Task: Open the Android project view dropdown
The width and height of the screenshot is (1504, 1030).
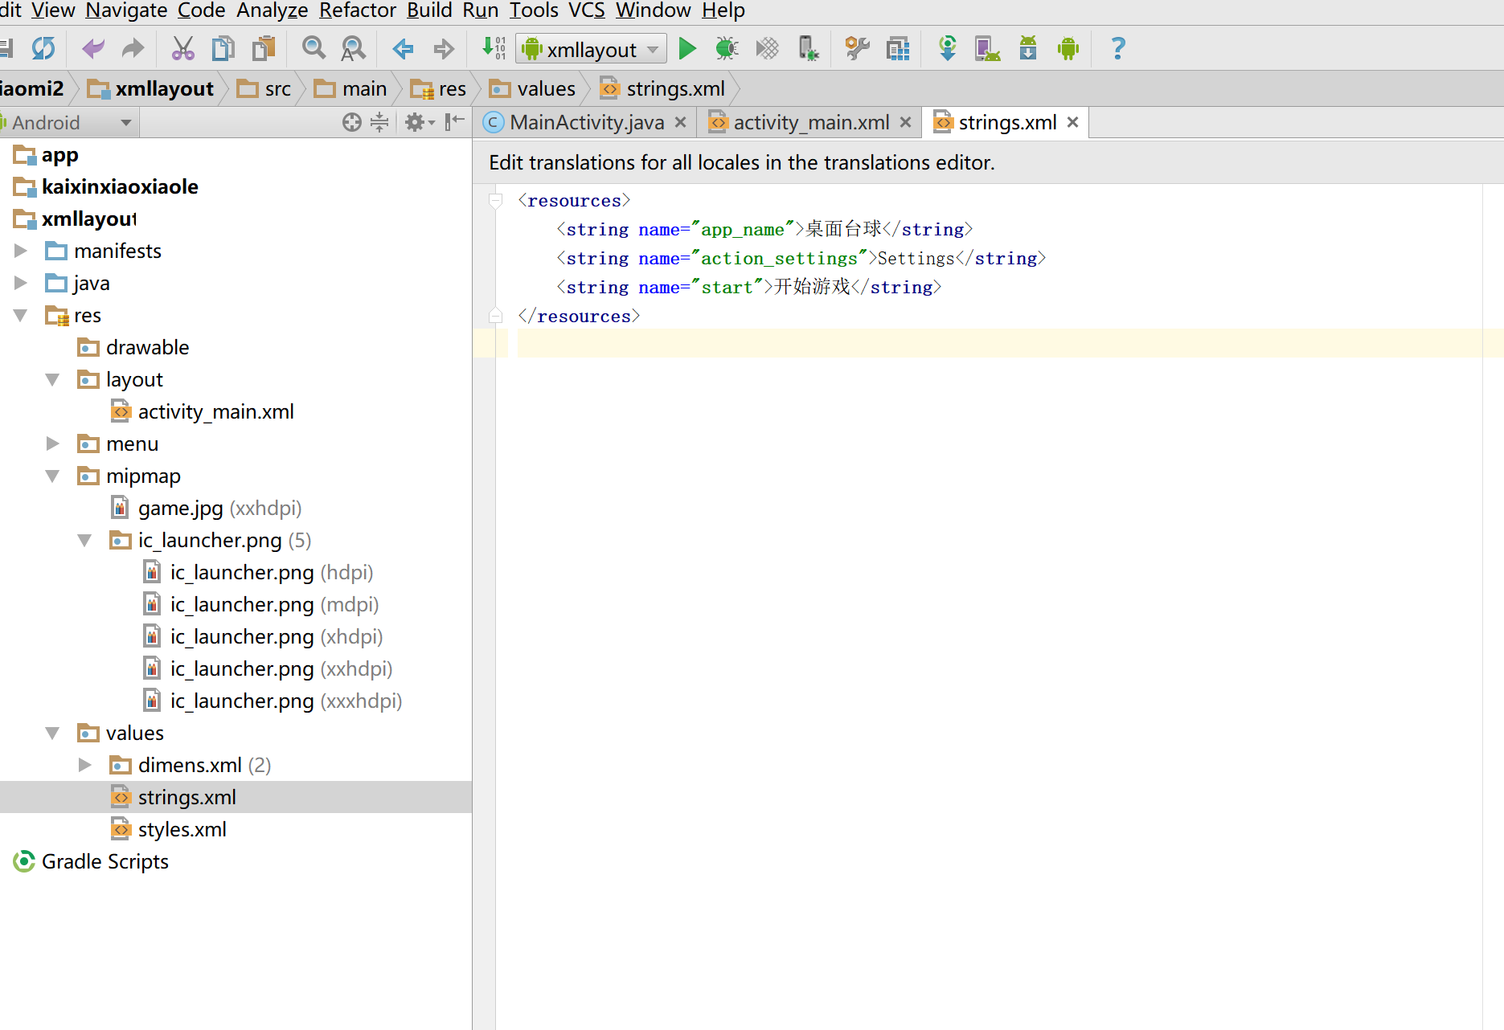Action: 70,122
